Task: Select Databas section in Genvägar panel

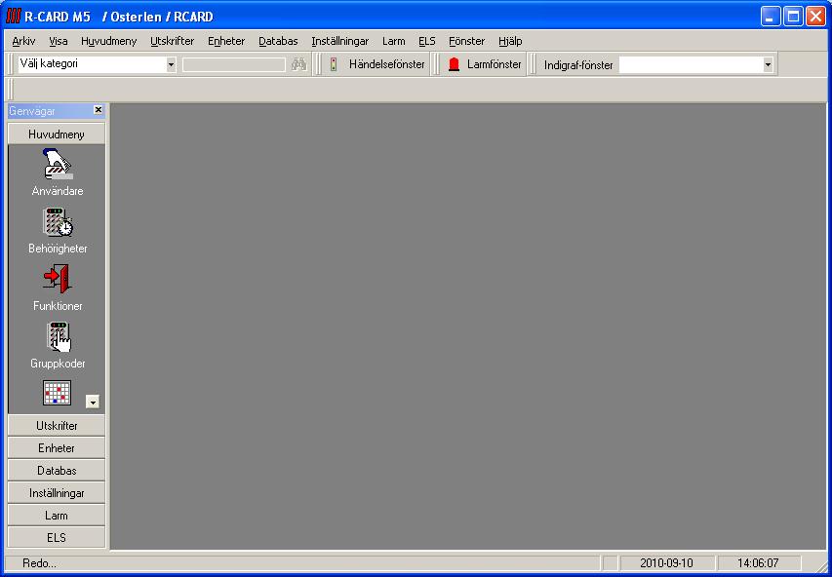Action: point(57,471)
